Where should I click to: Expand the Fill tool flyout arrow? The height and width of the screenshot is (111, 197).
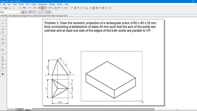tap(5, 43)
